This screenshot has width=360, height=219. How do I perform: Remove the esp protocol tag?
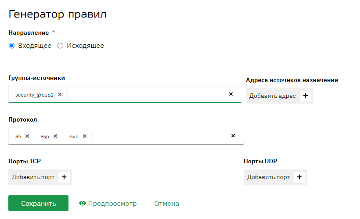point(55,136)
